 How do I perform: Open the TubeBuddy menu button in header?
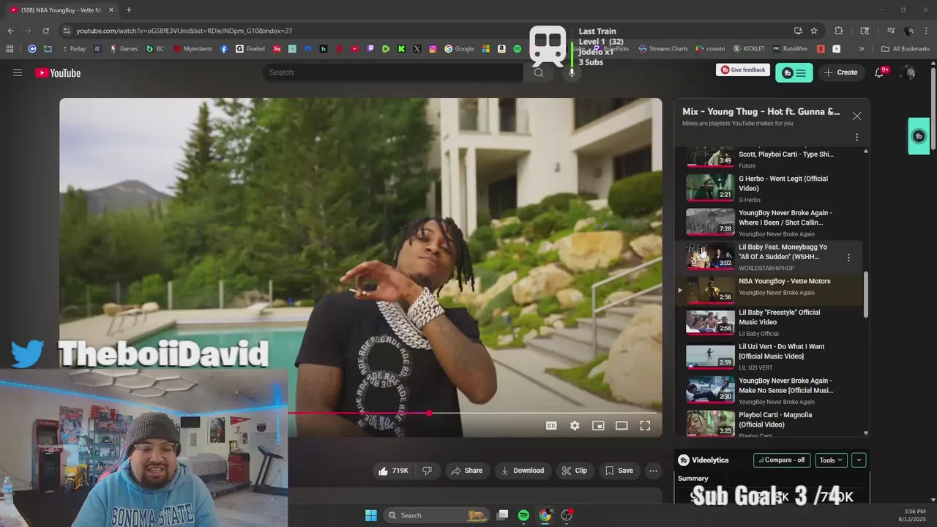tap(794, 72)
